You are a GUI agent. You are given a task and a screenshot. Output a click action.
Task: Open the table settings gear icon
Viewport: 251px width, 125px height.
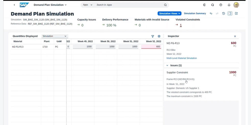point(159,36)
